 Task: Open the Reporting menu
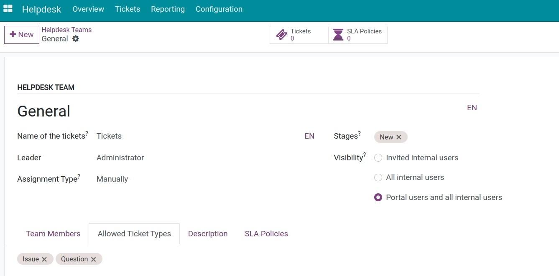[168, 9]
